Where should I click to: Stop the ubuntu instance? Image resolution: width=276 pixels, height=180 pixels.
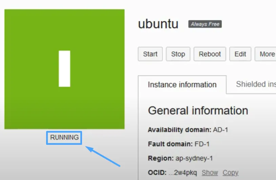(178, 54)
